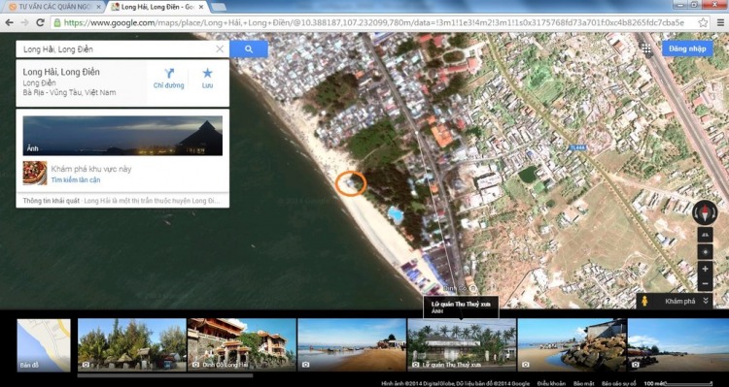Click the Đăng nhập sign-in button
The height and width of the screenshot is (387, 729).
click(687, 48)
